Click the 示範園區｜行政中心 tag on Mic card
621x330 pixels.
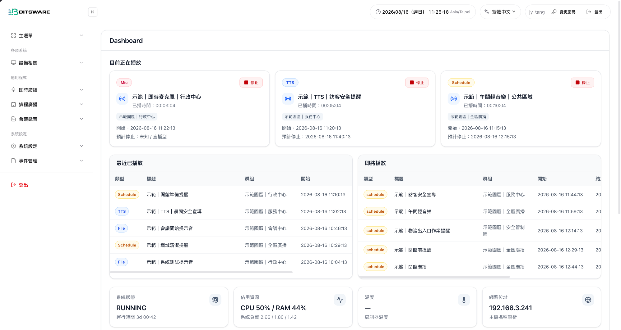[137, 117]
